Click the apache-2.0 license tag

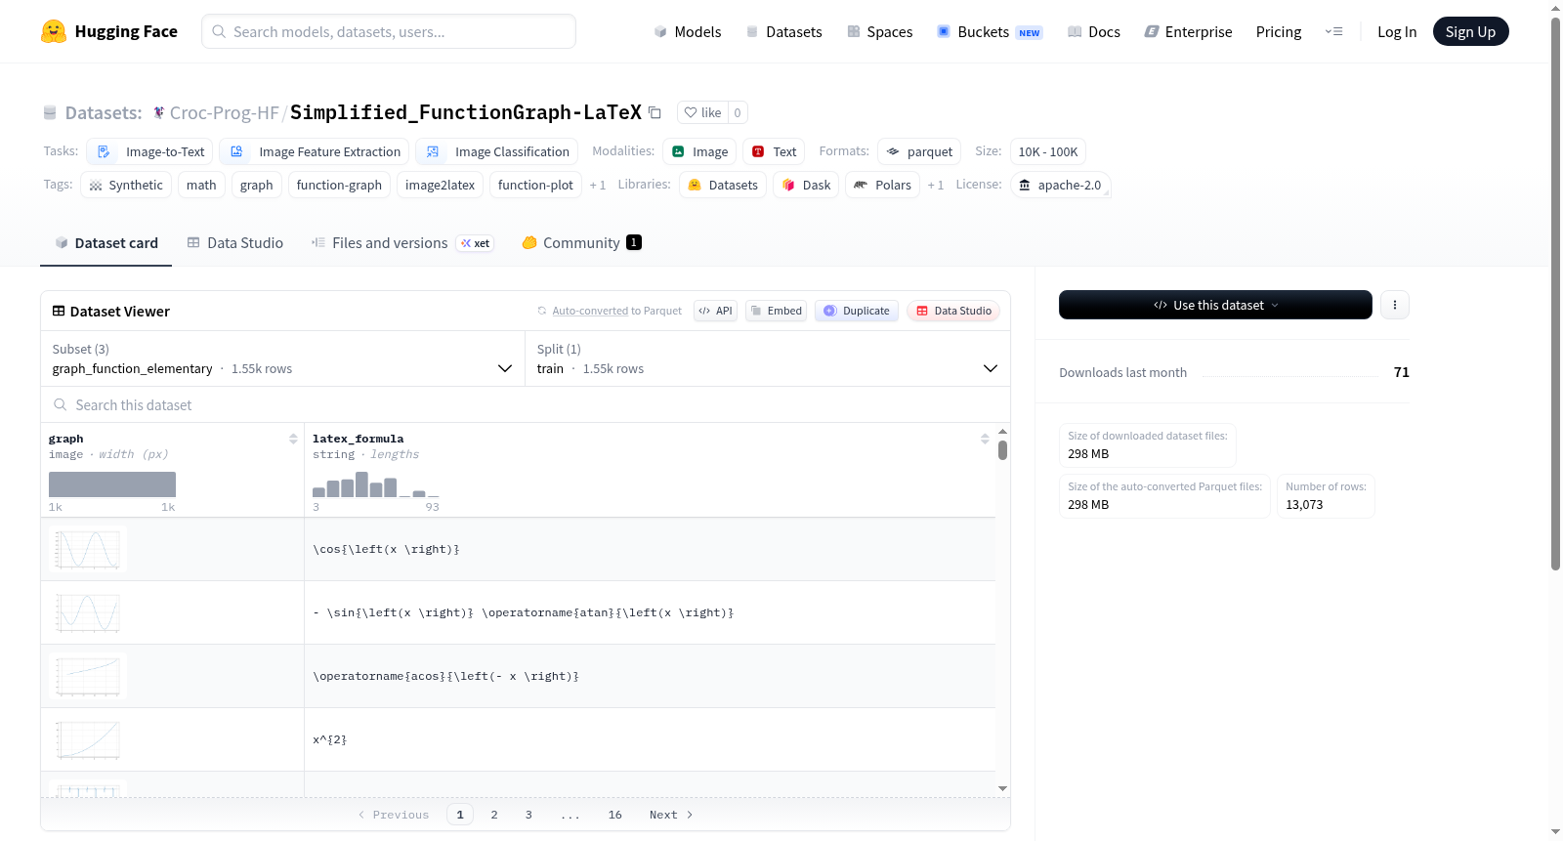click(x=1060, y=185)
